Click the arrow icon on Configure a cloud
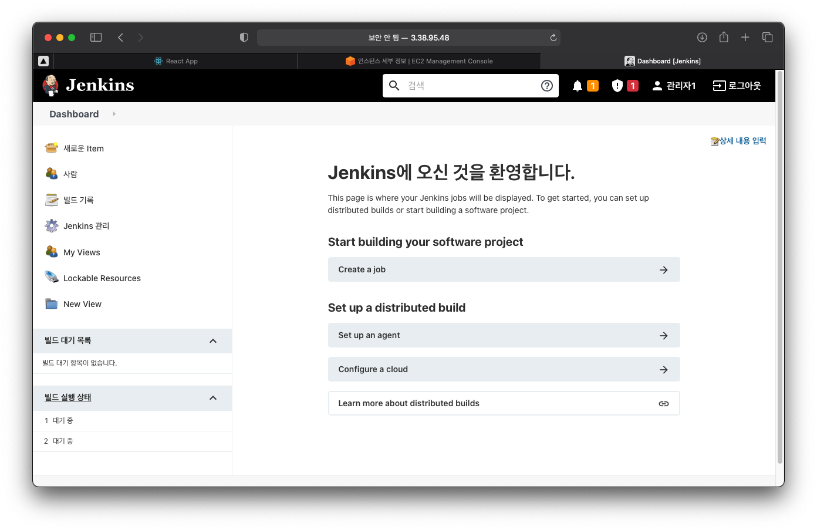Viewport: 817px width, 530px height. pyautogui.click(x=664, y=370)
